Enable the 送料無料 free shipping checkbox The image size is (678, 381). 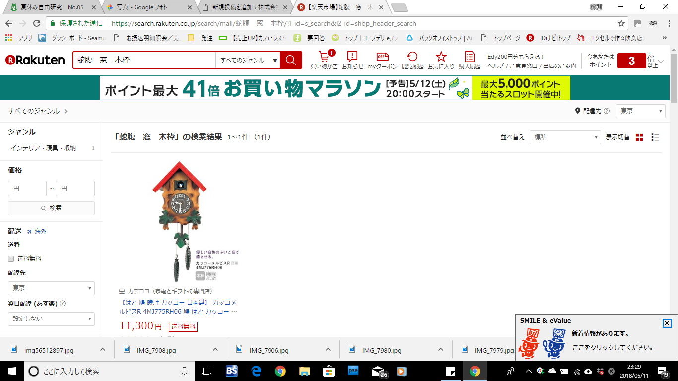11,258
